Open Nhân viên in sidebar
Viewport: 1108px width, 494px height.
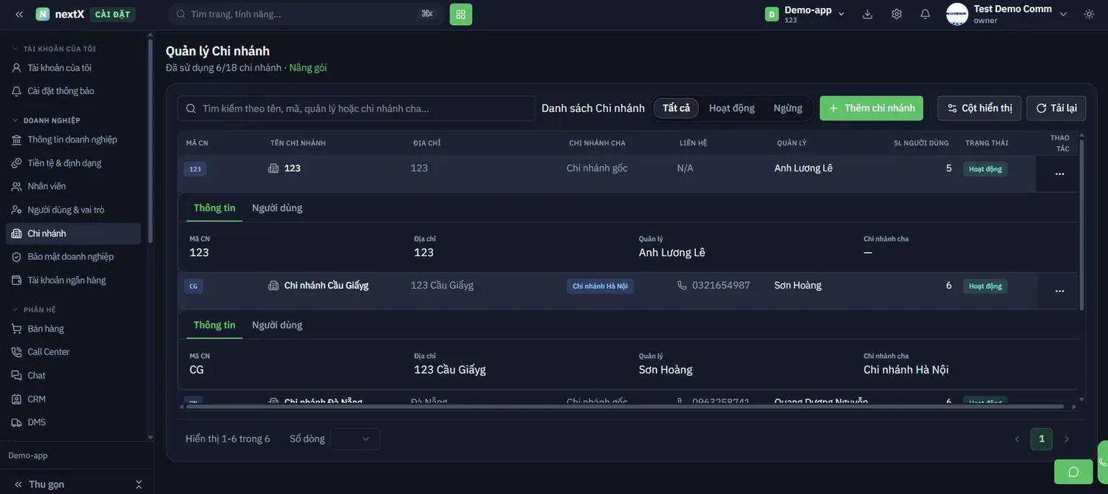73,186
